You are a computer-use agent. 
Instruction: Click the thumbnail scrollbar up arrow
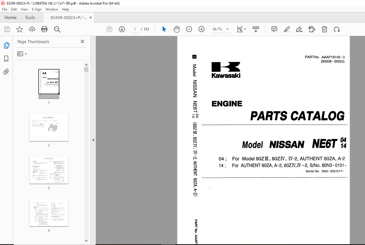coord(86,64)
